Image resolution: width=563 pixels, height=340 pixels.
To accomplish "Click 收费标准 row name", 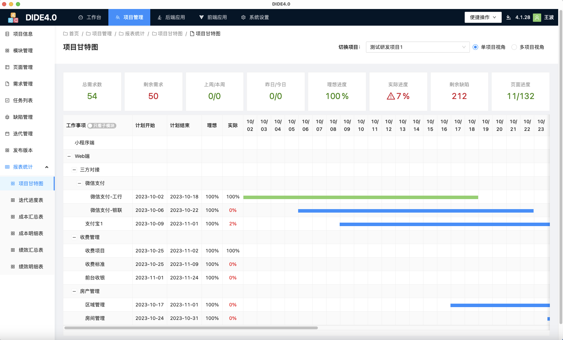I will point(95,264).
